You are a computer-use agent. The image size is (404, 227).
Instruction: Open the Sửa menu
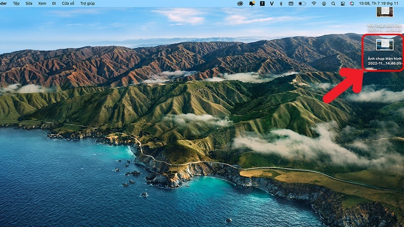coord(29,3)
